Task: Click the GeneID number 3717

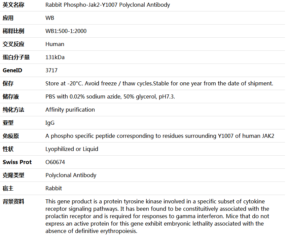Action: (51, 70)
